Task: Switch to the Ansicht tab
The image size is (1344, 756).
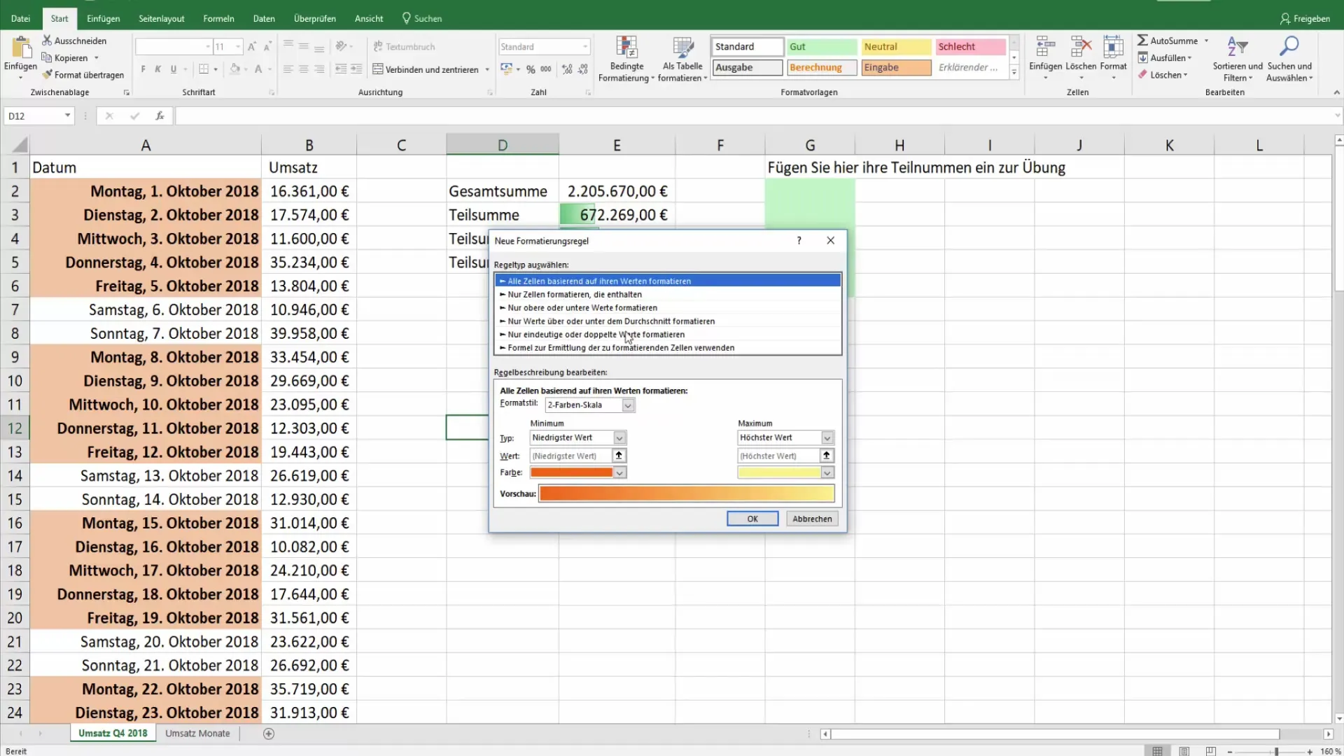Action: [369, 18]
